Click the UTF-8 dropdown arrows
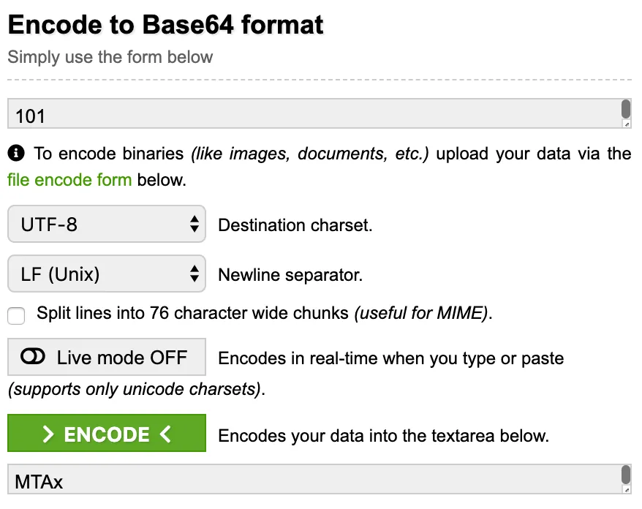The height and width of the screenshot is (509, 642). 194,225
